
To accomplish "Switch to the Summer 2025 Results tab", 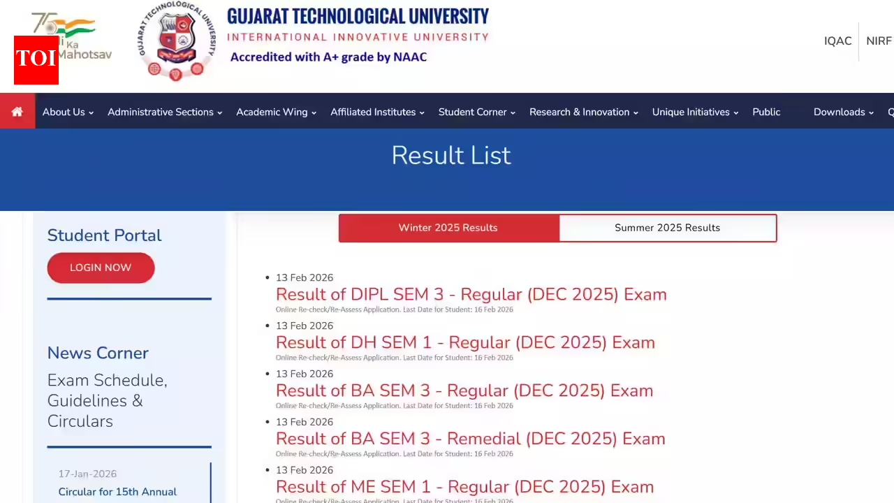I will [x=667, y=227].
